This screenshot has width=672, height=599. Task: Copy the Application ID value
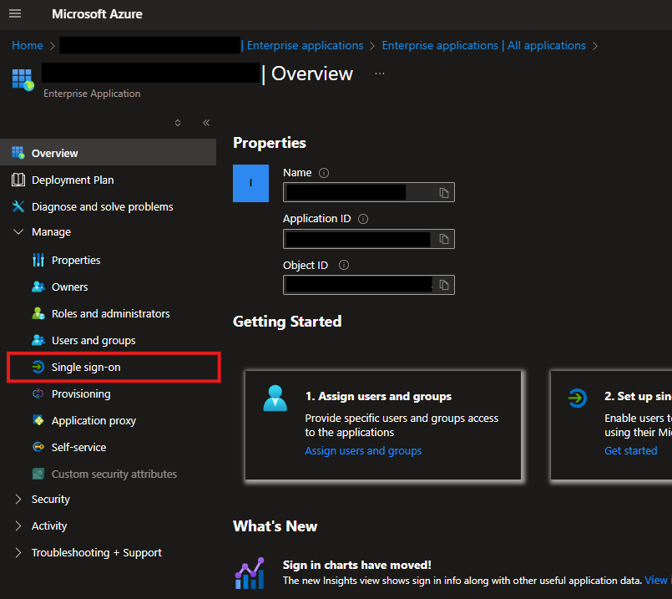pyautogui.click(x=444, y=239)
